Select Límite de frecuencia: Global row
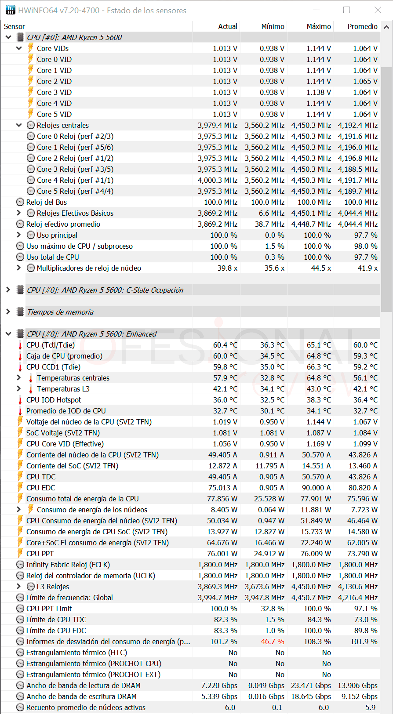 (x=191, y=598)
